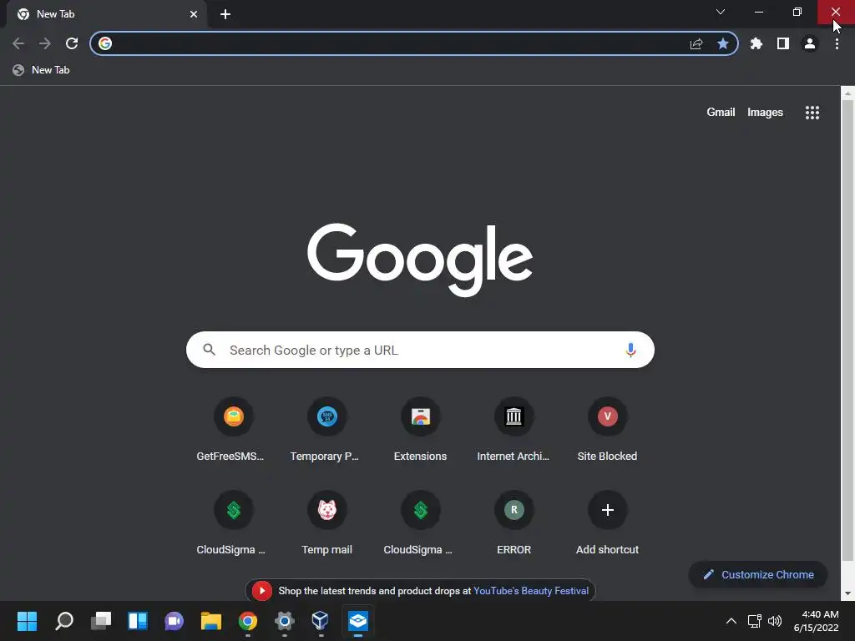Screen dimensions: 855x641
Task: Open the Temp mail shortcut
Action: (326, 524)
